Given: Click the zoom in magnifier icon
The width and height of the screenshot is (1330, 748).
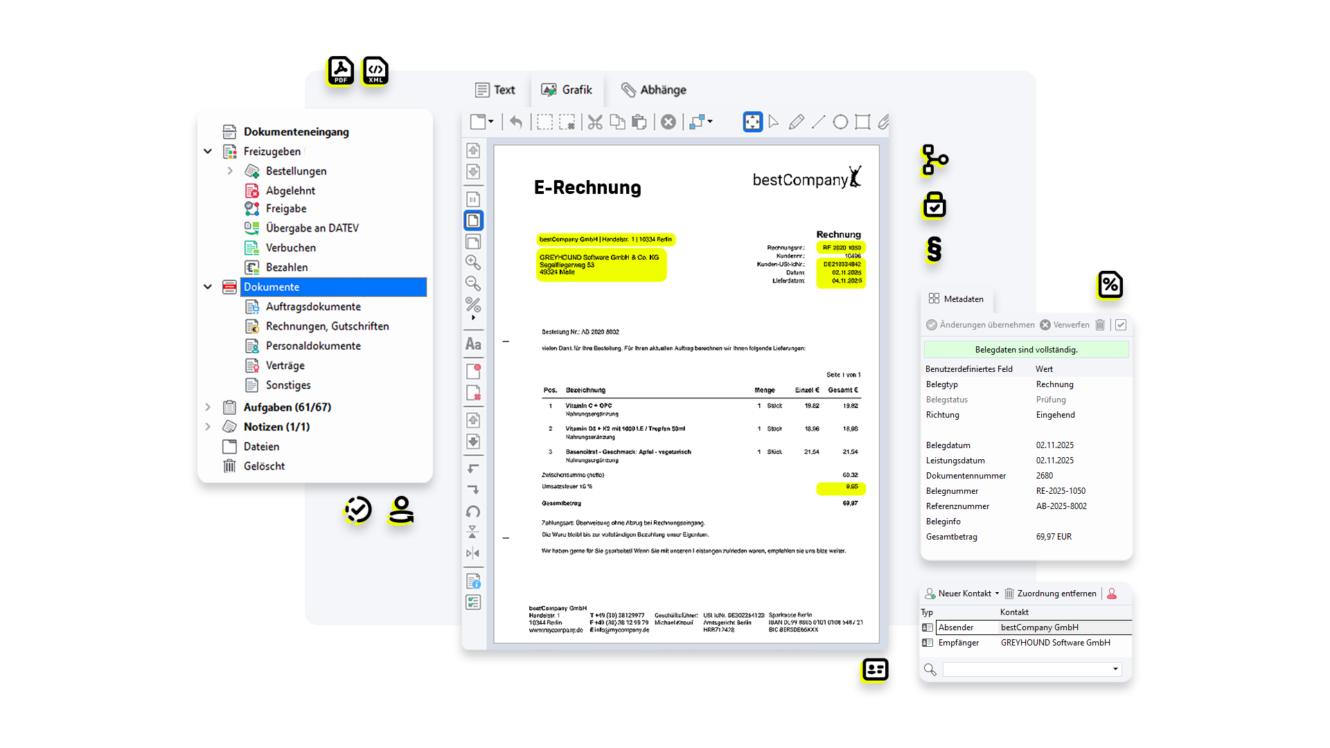Looking at the screenshot, I should click(x=473, y=262).
